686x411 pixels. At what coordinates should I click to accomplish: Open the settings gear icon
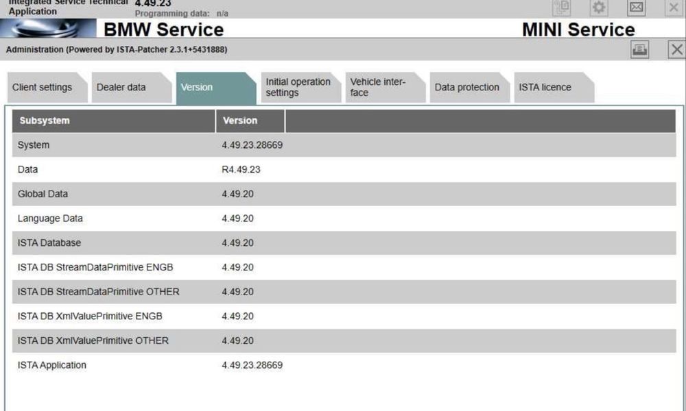click(598, 8)
